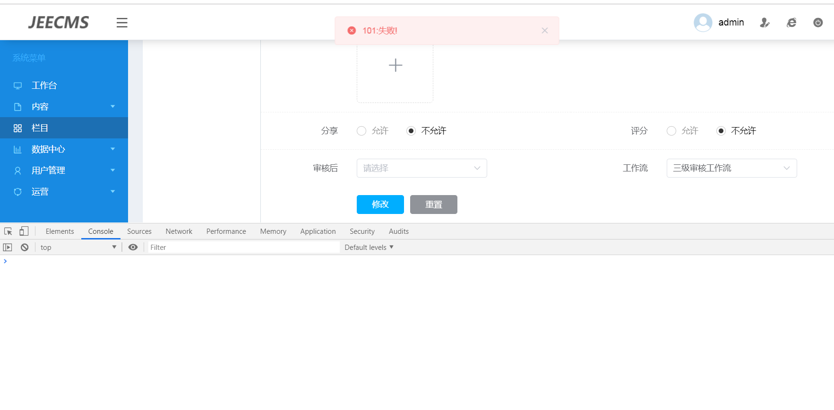Click the 运营 sidebar icon
Image resolution: width=834 pixels, height=410 pixels.
point(17,192)
